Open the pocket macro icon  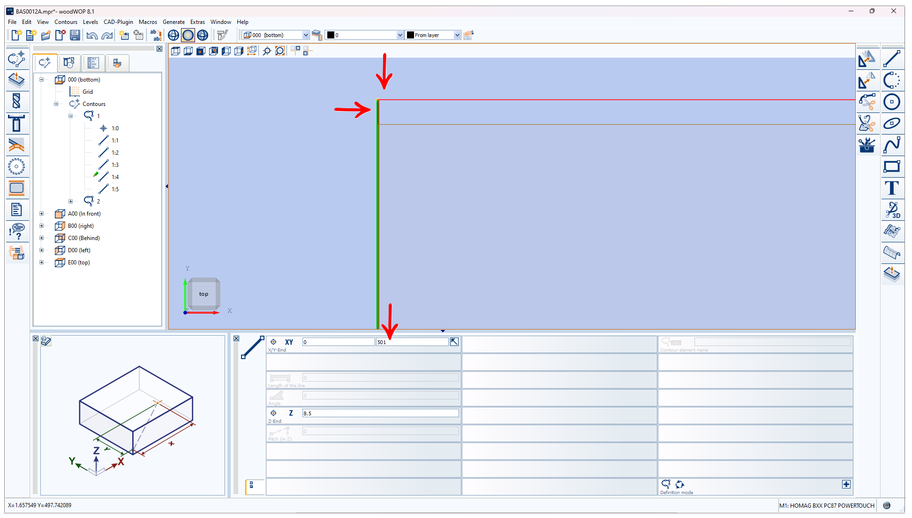(x=16, y=188)
